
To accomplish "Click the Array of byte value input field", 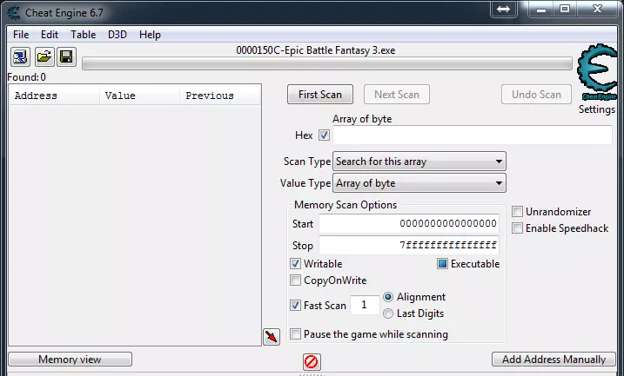I will pyautogui.click(x=473, y=135).
